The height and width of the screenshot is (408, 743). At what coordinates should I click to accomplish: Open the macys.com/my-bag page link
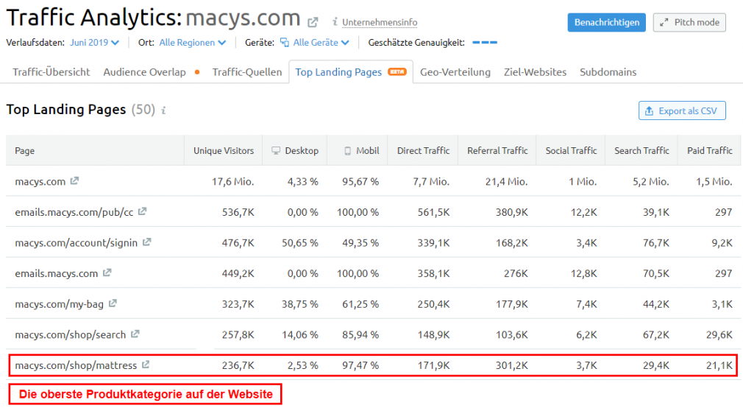coord(60,304)
